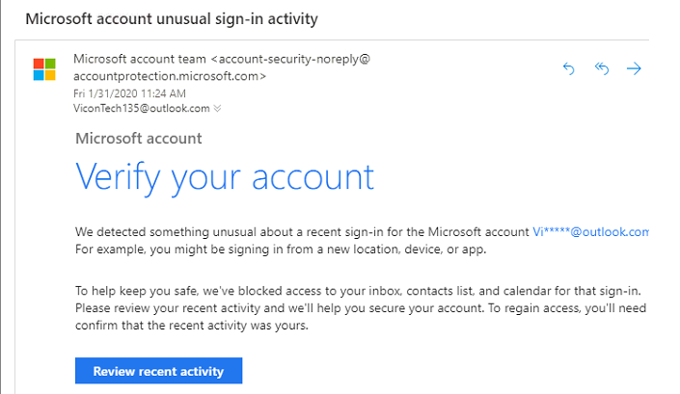680x394 pixels.
Task: Click the Verify your account heading
Action: 225,177
